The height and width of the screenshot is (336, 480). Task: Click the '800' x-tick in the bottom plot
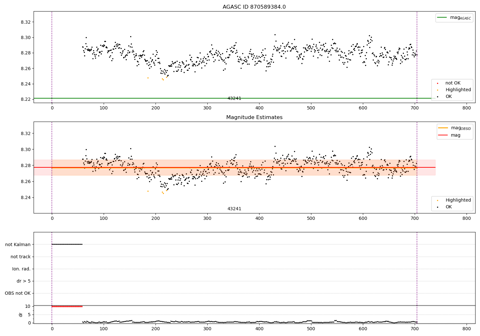(467, 329)
